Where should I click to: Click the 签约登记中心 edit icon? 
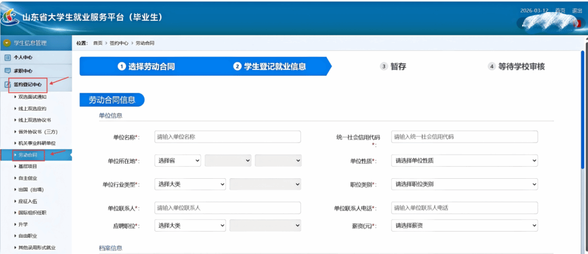tap(7, 84)
